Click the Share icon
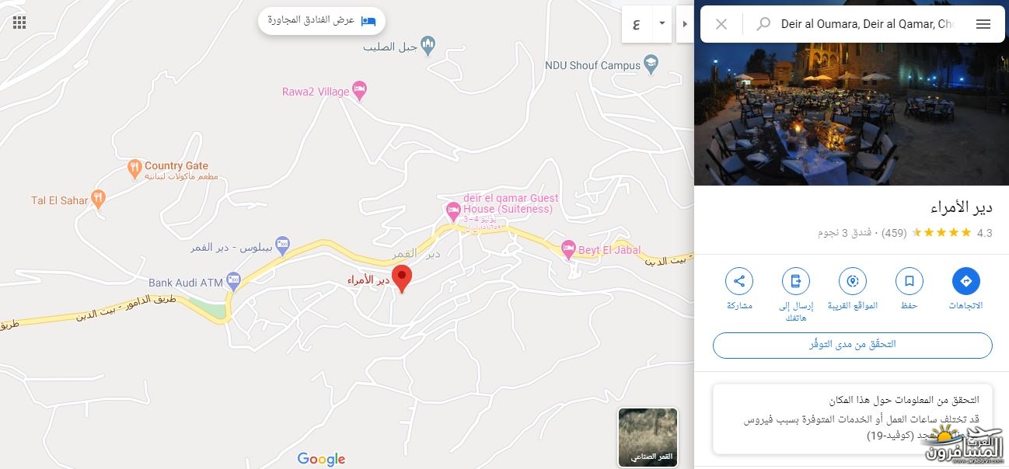This screenshot has width=1009, height=469. point(739,281)
